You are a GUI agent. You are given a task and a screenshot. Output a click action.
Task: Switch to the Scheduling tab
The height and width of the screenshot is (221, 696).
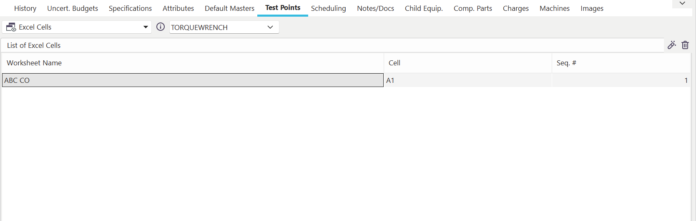(x=328, y=8)
